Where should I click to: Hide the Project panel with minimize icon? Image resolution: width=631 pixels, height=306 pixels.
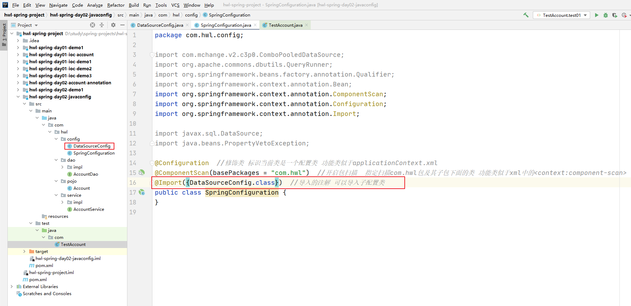point(122,25)
